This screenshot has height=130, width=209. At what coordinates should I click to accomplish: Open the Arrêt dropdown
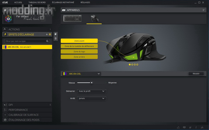coord(92,98)
